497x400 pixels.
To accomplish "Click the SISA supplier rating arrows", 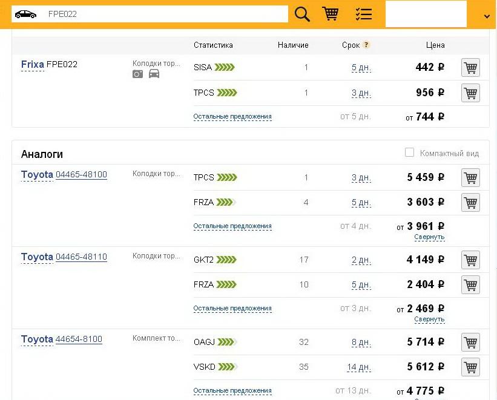I will (x=225, y=67).
